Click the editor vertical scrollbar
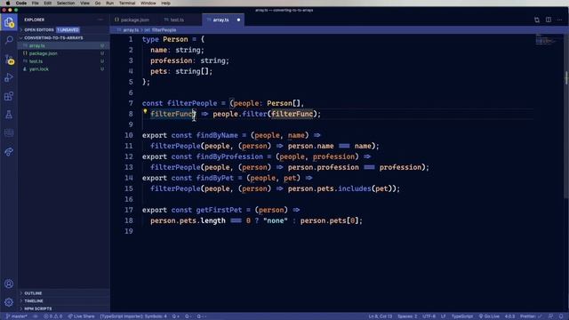Viewport: 569px width, 320px height. [x=566, y=116]
